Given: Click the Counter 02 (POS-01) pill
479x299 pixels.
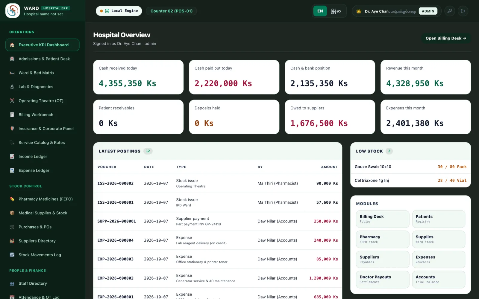Looking at the screenshot, I should [x=171, y=11].
